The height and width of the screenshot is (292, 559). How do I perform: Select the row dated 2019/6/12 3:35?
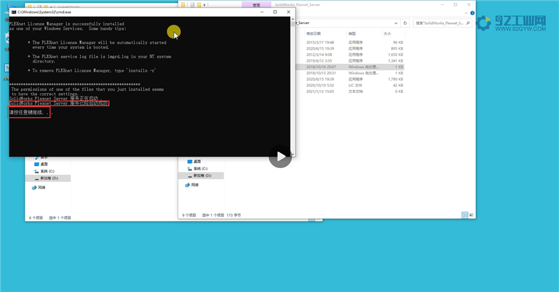(x=350, y=61)
